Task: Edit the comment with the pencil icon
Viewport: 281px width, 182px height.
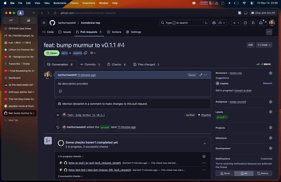Action: (201, 75)
